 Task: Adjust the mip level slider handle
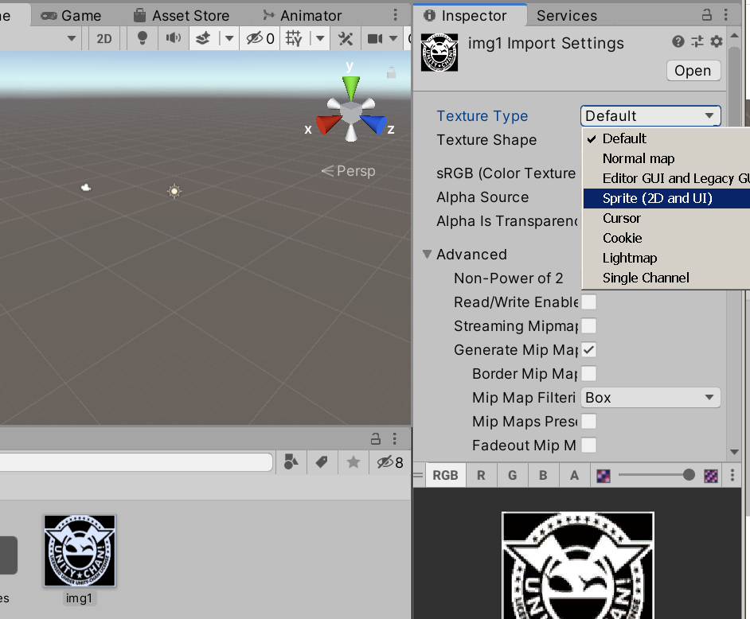(689, 475)
